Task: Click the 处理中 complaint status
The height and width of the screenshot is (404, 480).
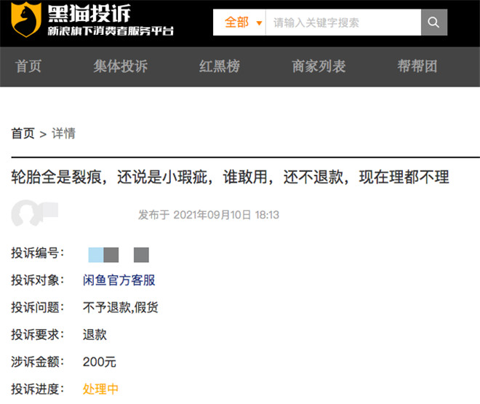Action: [x=100, y=389]
